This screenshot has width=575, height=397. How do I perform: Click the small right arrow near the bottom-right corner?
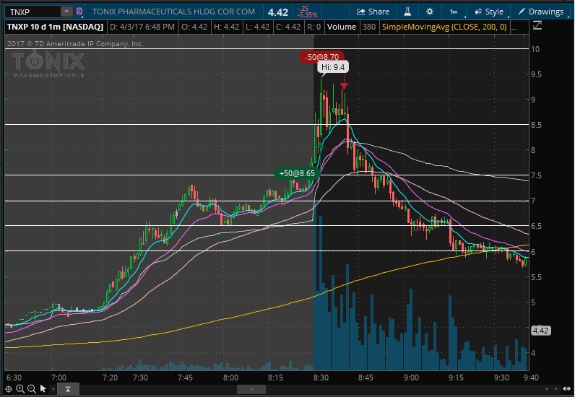557,389
